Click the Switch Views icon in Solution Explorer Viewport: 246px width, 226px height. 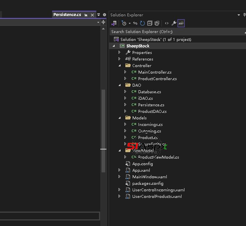(x=114, y=23)
